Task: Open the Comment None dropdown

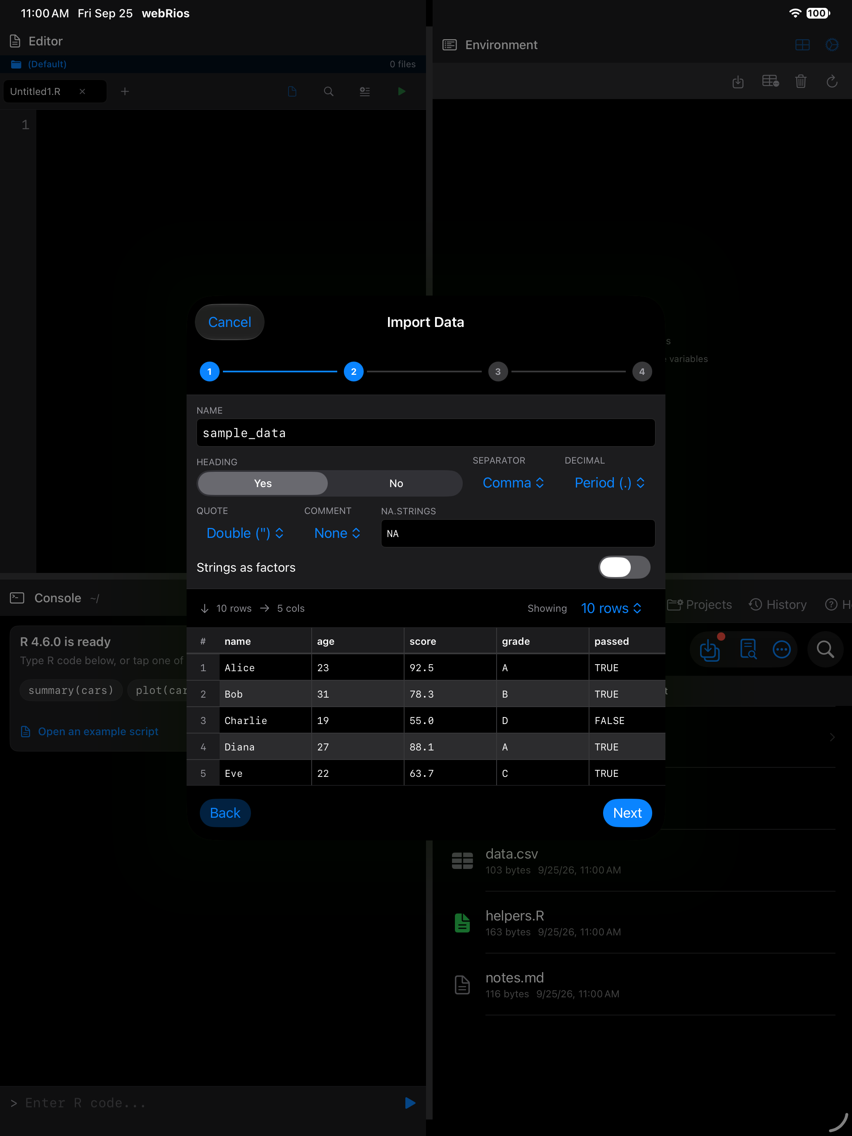Action: 337,533
